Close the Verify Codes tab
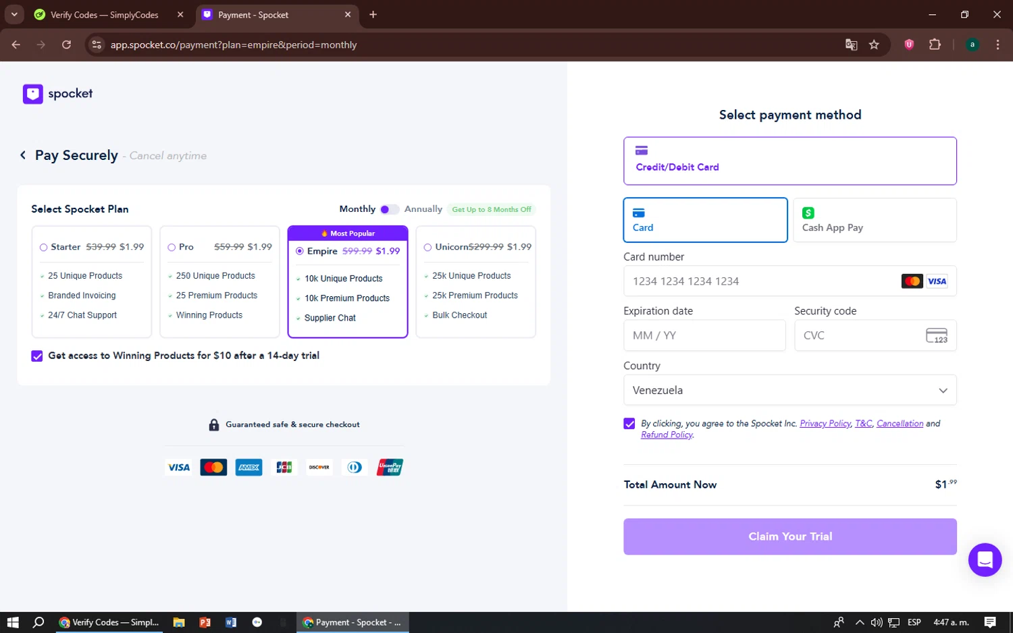The height and width of the screenshot is (633, 1013). point(180,14)
